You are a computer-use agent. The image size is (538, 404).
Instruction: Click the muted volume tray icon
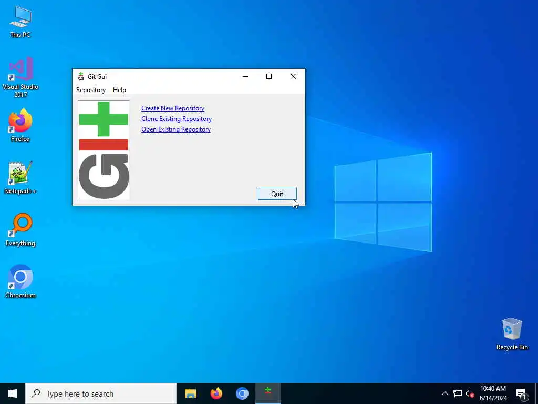[470, 393]
